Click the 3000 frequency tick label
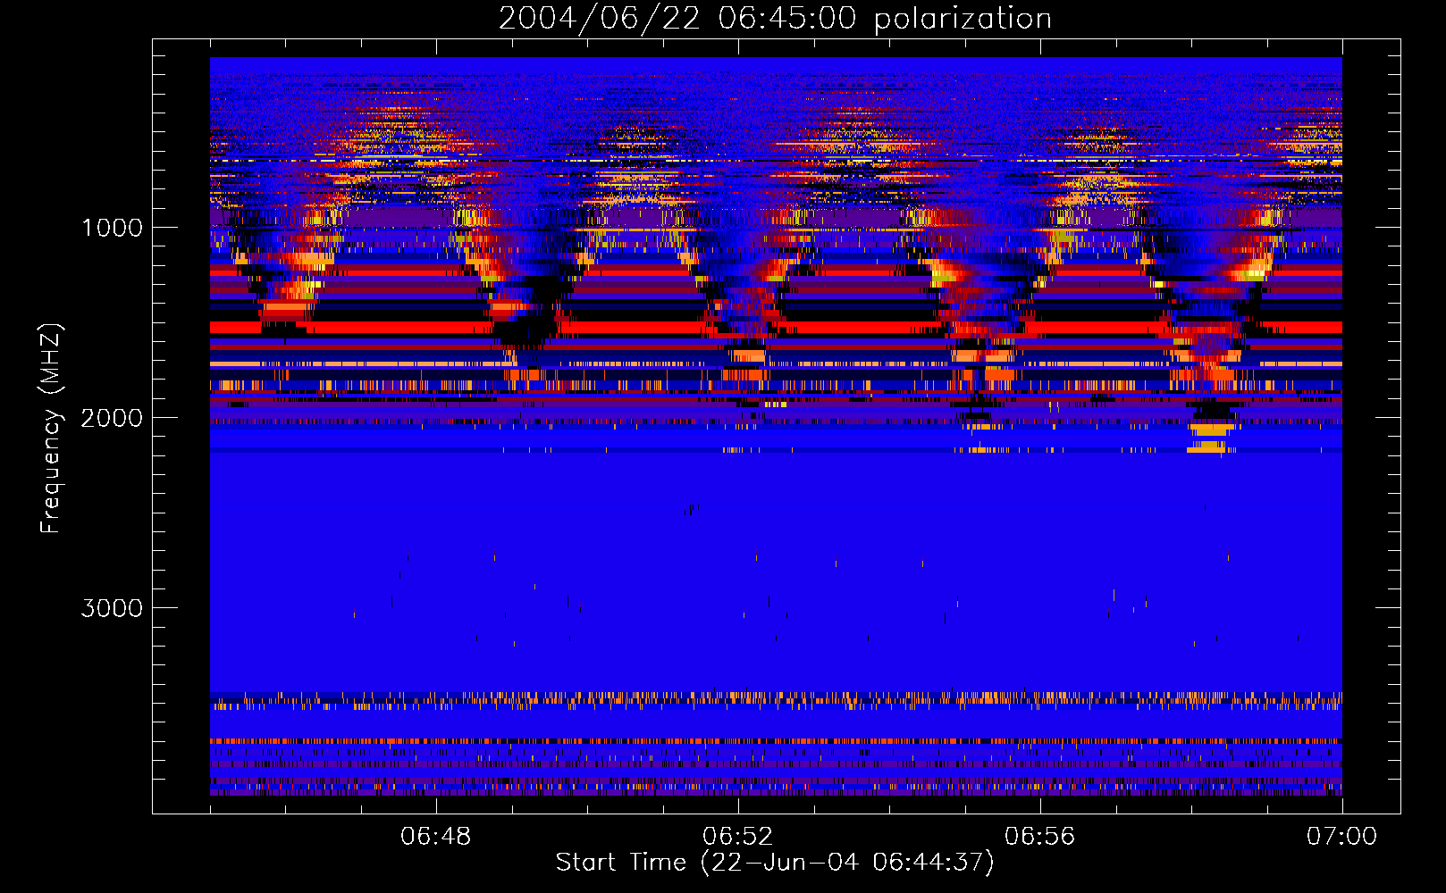Image resolution: width=1446 pixels, height=893 pixels. pyautogui.click(x=112, y=608)
